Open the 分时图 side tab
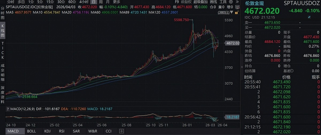This screenshot has height=135, width=321. (x=3, y=13)
